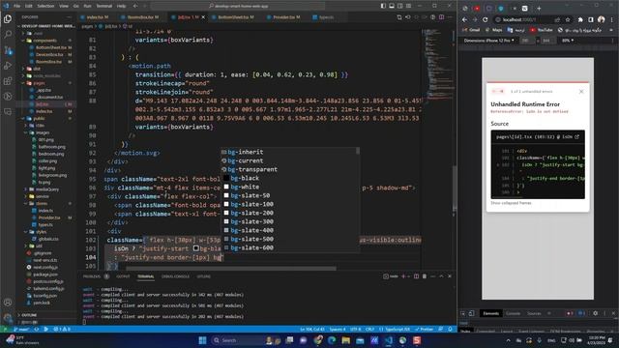The width and height of the screenshot is (619, 348).
Task: Open the device zoom percentage dropdown
Action: (x=568, y=41)
